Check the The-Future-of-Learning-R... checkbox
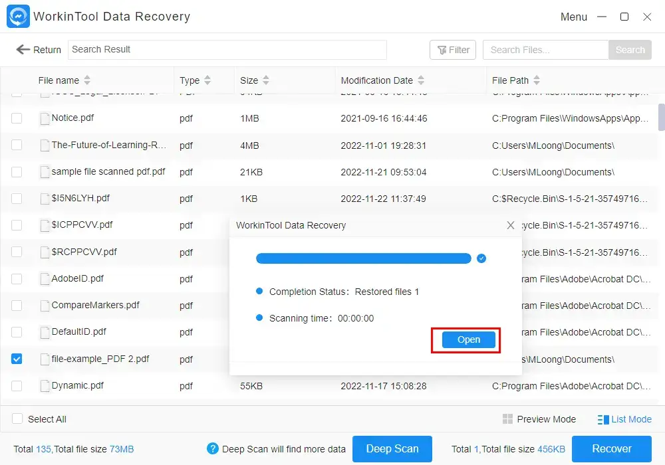Screen dimensions: 665x465 pos(17,145)
